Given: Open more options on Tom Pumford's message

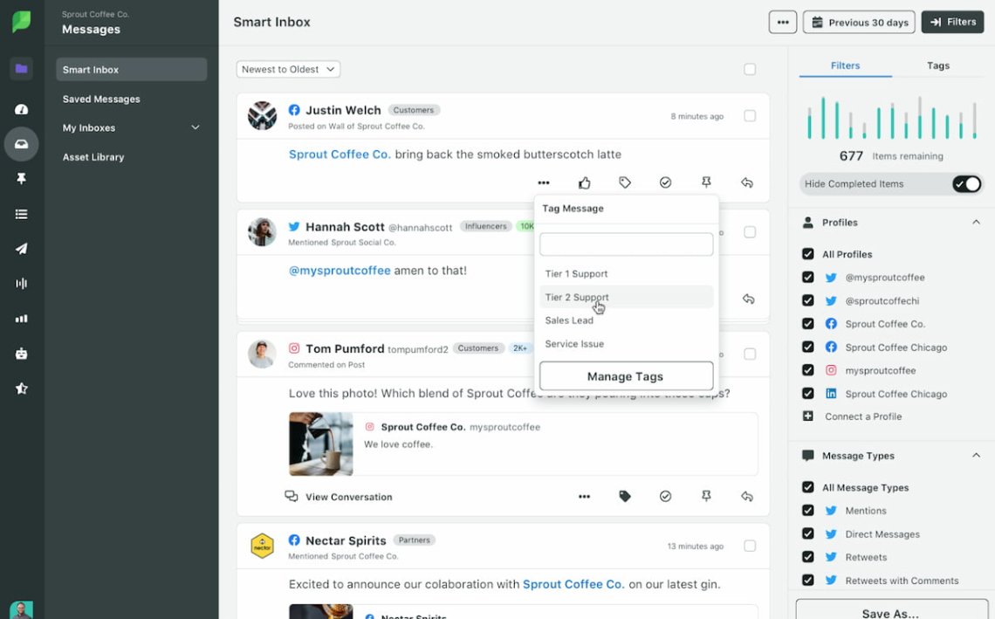Looking at the screenshot, I should coord(585,497).
